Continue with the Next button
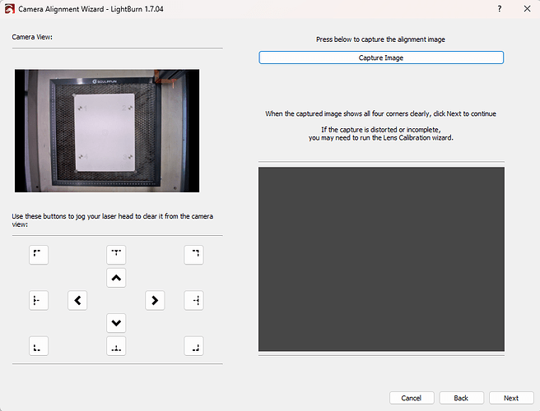Image resolution: width=540 pixels, height=411 pixels. (511, 398)
